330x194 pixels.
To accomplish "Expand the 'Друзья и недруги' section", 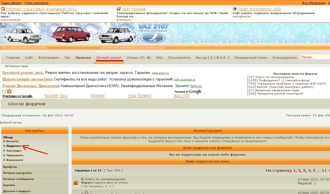I will point(17,191).
